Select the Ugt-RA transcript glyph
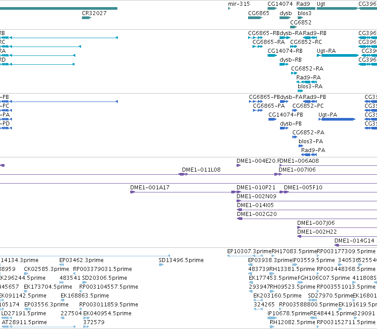This screenshot has height=329, width=377. tap(338, 55)
